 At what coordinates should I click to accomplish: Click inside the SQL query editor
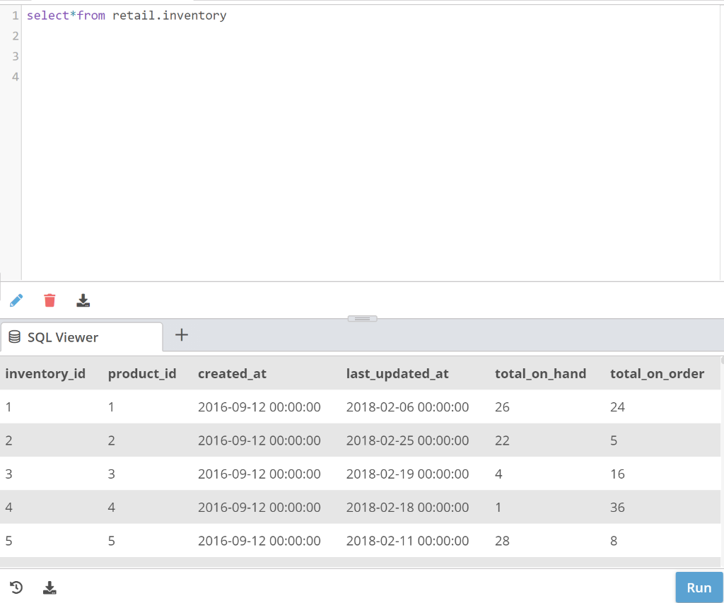pyautogui.click(x=283, y=141)
